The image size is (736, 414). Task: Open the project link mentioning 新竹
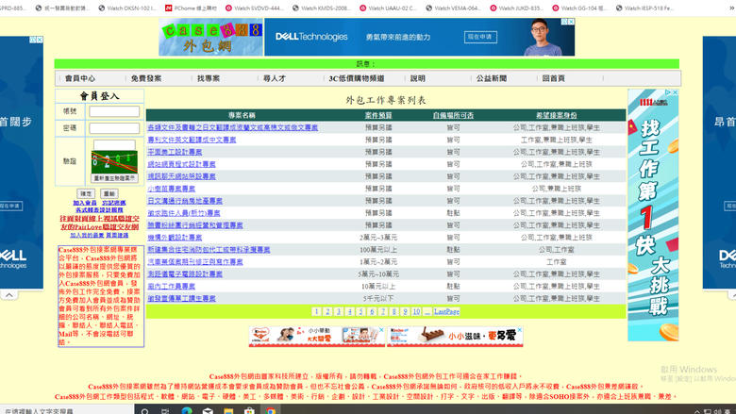[x=184, y=213]
